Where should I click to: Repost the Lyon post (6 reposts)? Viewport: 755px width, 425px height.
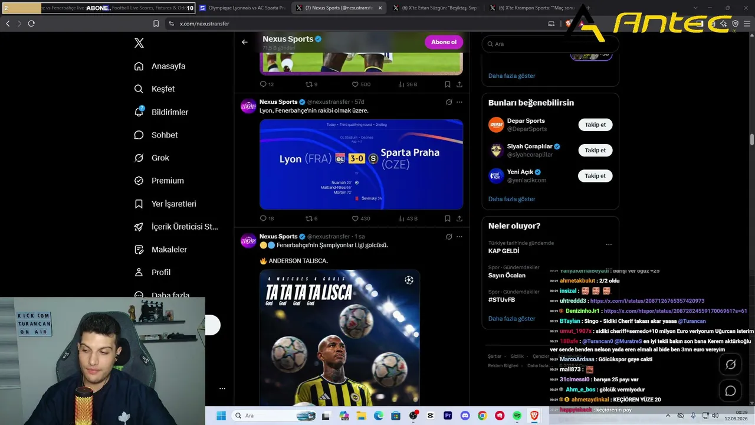311,218
